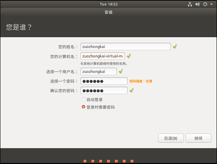Click the 密码强度：合理 password strength text

(141, 81)
